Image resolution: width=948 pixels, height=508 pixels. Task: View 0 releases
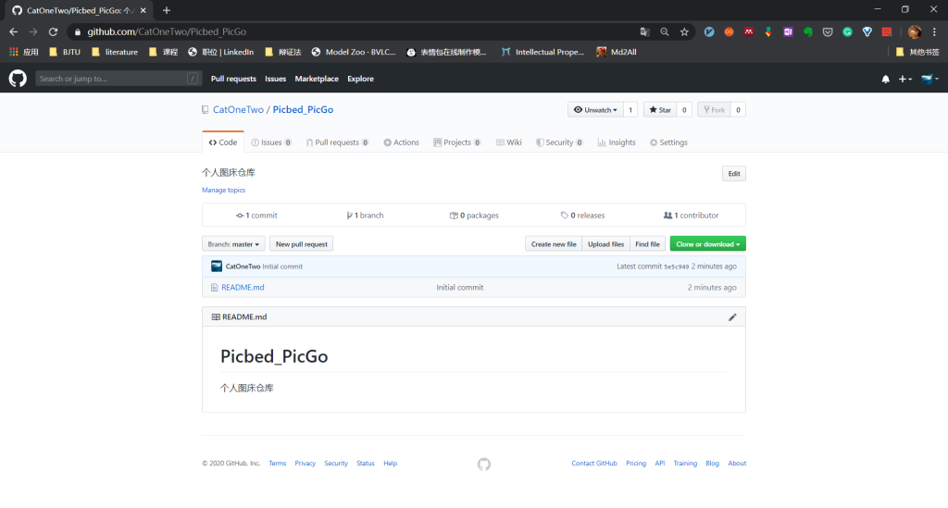point(582,216)
